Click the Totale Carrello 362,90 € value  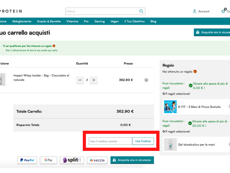click(125, 111)
